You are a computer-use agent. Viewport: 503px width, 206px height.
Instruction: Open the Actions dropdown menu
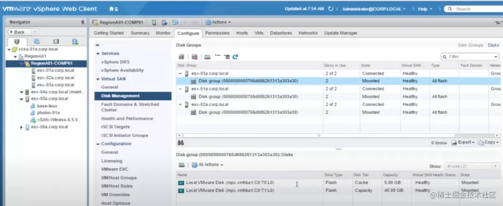pyautogui.click(x=218, y=22)
